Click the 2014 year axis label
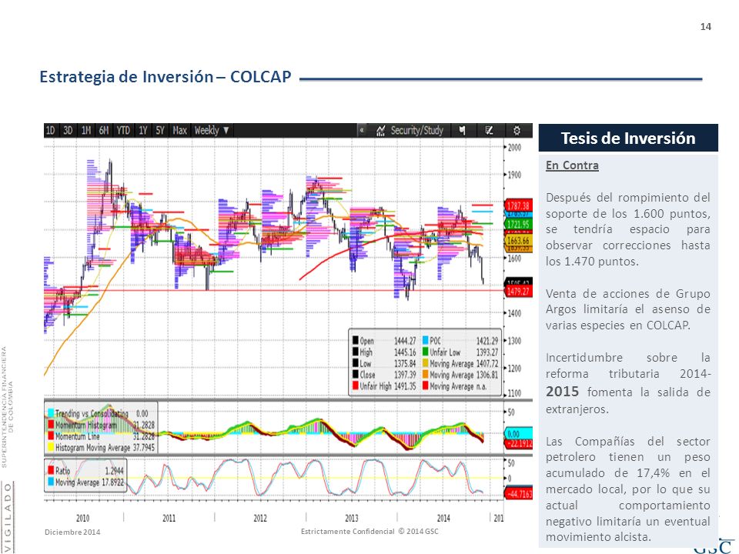 click(x=443, y=518)
